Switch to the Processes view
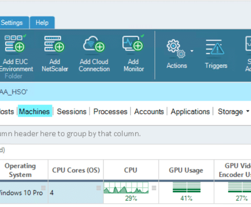 (x=110, y=112)
